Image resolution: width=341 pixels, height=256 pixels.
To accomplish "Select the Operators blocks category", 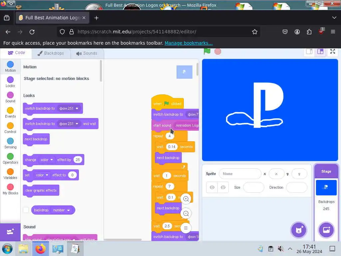I will point(10,159).
